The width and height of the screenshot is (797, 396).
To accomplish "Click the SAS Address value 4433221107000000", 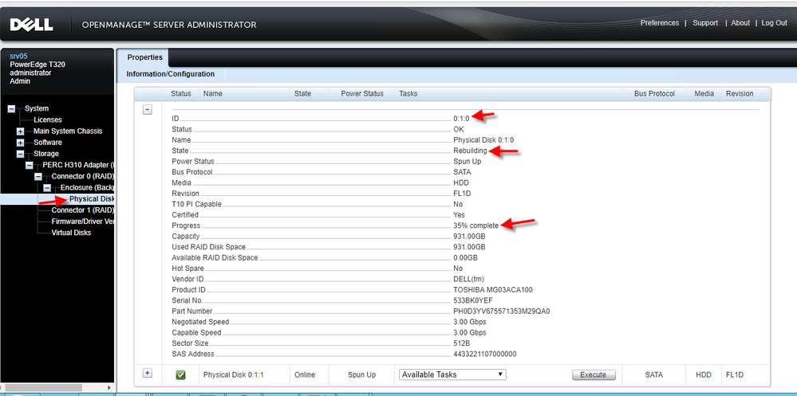I will [485, 354].
